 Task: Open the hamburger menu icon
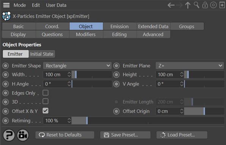[x=6, y=5]
